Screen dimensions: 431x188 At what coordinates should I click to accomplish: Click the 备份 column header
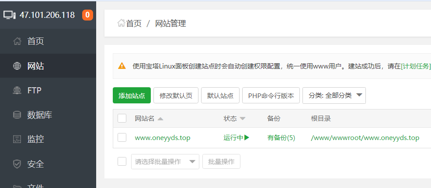[x=274, y=119]
